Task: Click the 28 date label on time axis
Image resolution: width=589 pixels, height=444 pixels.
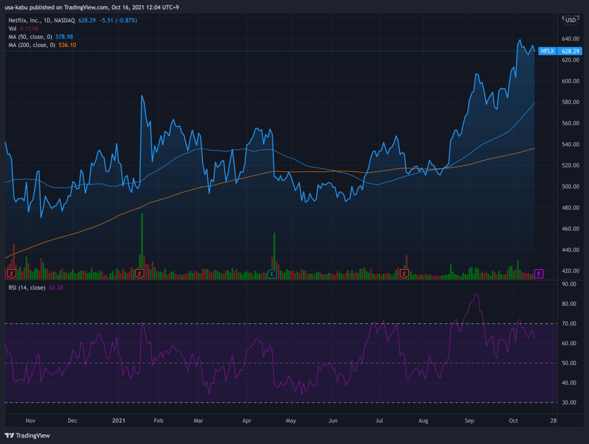Action: (553, 420)
